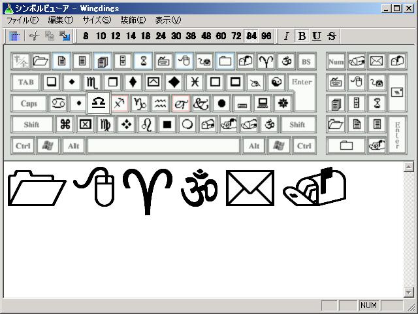Toggle underline formatting
Screen dimensions: 418x314
click(317, 36)
